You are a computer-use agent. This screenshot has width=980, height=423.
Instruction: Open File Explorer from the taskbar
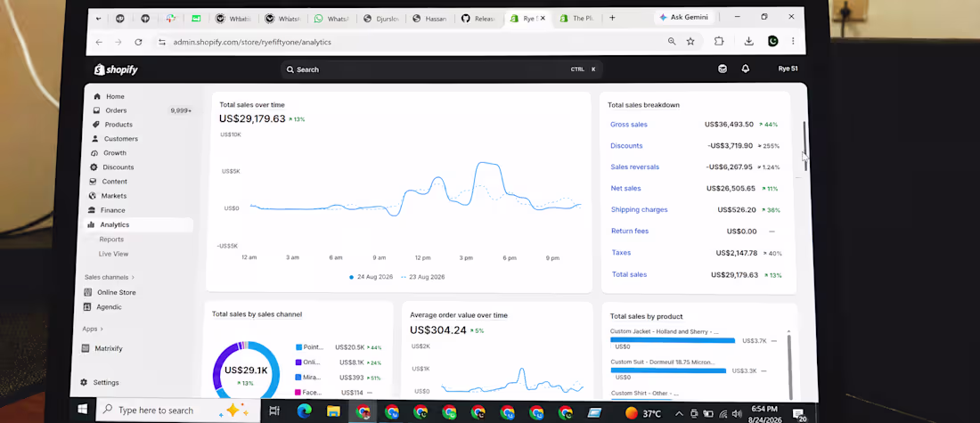(333, 411)
